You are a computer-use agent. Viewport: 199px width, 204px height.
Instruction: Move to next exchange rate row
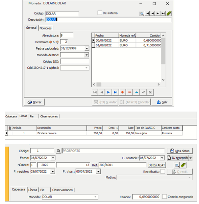(x=108, y=92)
